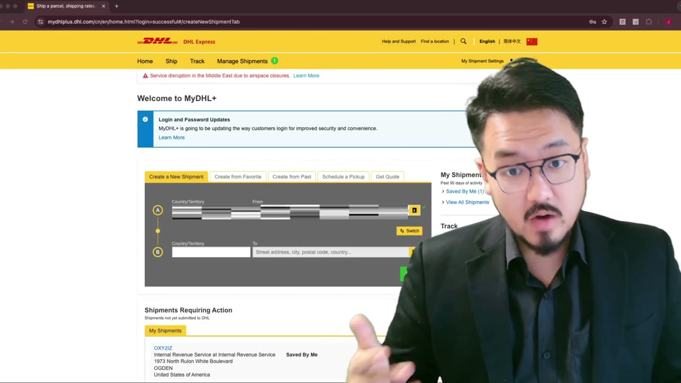Open the Ship menu
Image resolution: width=681 pixels, height=383 pixels.
pyautogui.click(x=171, y=61)
